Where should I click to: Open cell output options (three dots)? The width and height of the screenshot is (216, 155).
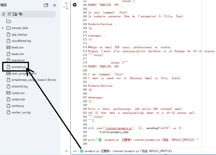[75, 151]
